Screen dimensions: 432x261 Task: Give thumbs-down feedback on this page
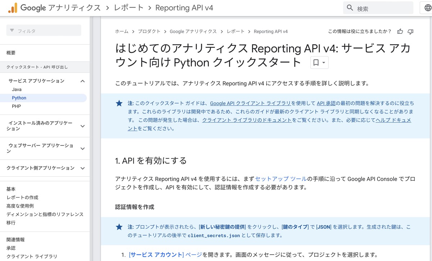[410, 31]
